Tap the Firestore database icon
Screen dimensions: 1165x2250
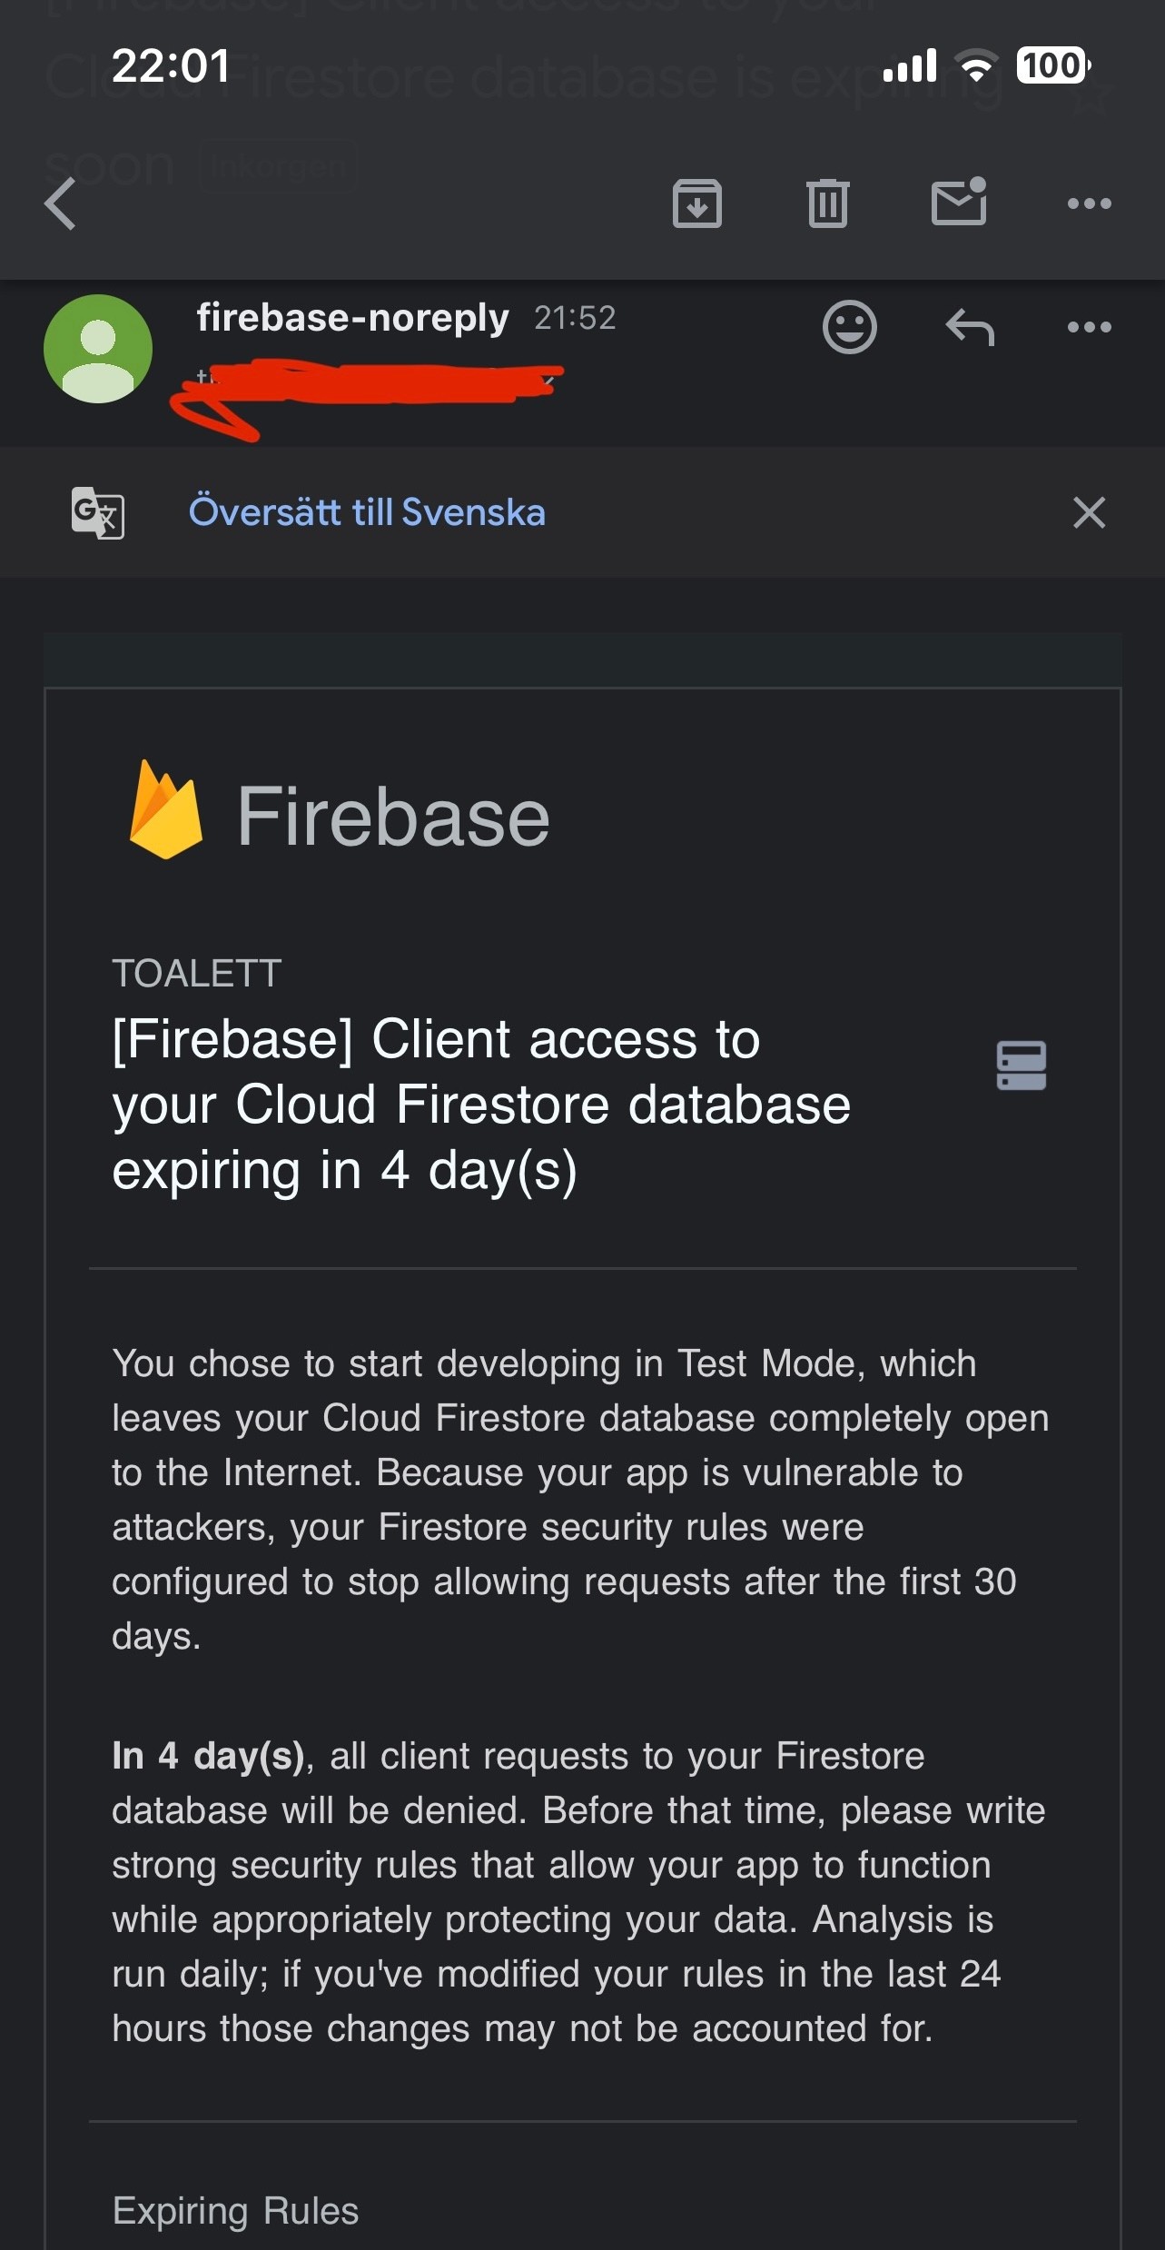pyautogui.click(x=1021, y=1066)
